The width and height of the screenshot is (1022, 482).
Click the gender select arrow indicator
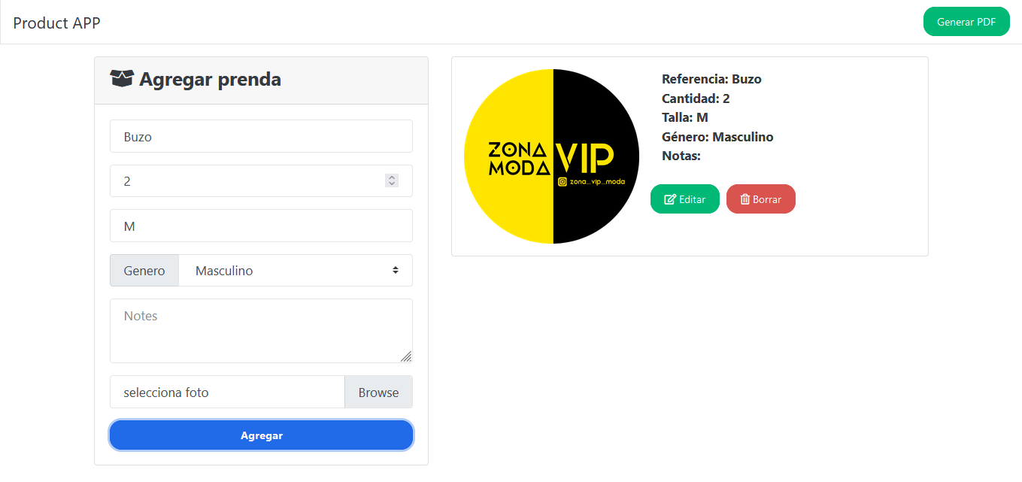tap(396, 270)
